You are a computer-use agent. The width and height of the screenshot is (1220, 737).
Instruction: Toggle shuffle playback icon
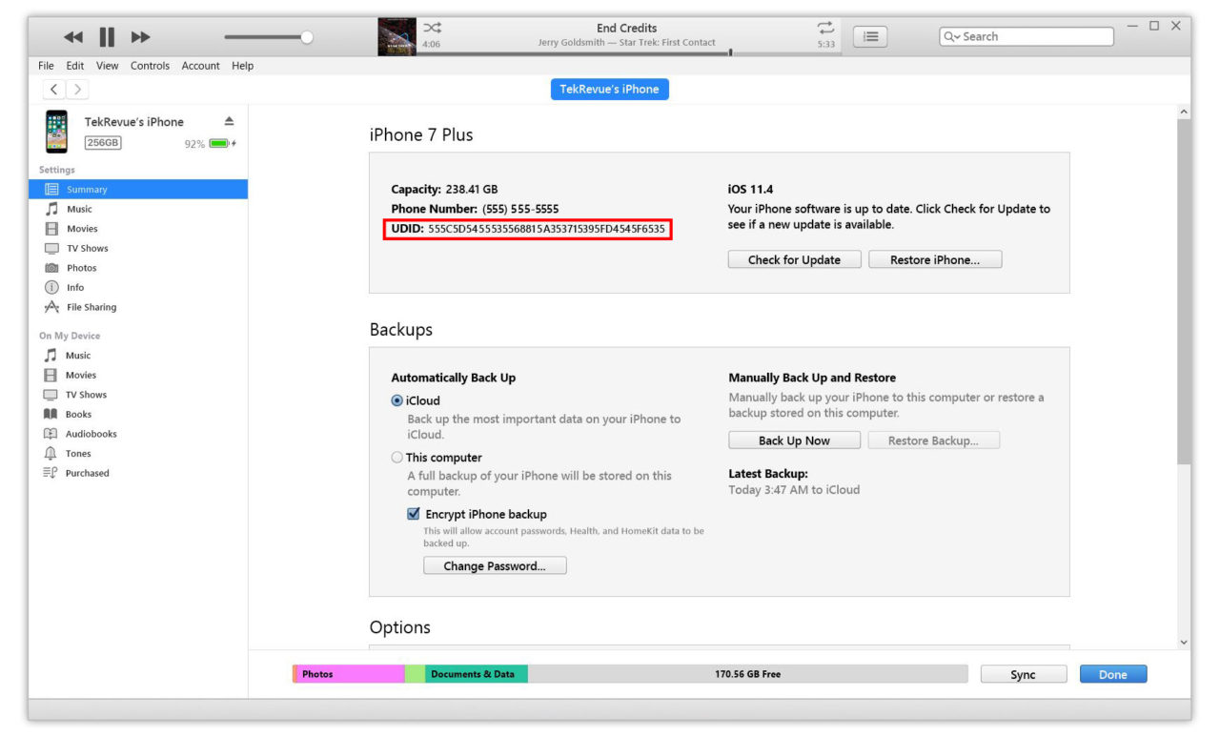pyautogui.click(x=432, y=29)
